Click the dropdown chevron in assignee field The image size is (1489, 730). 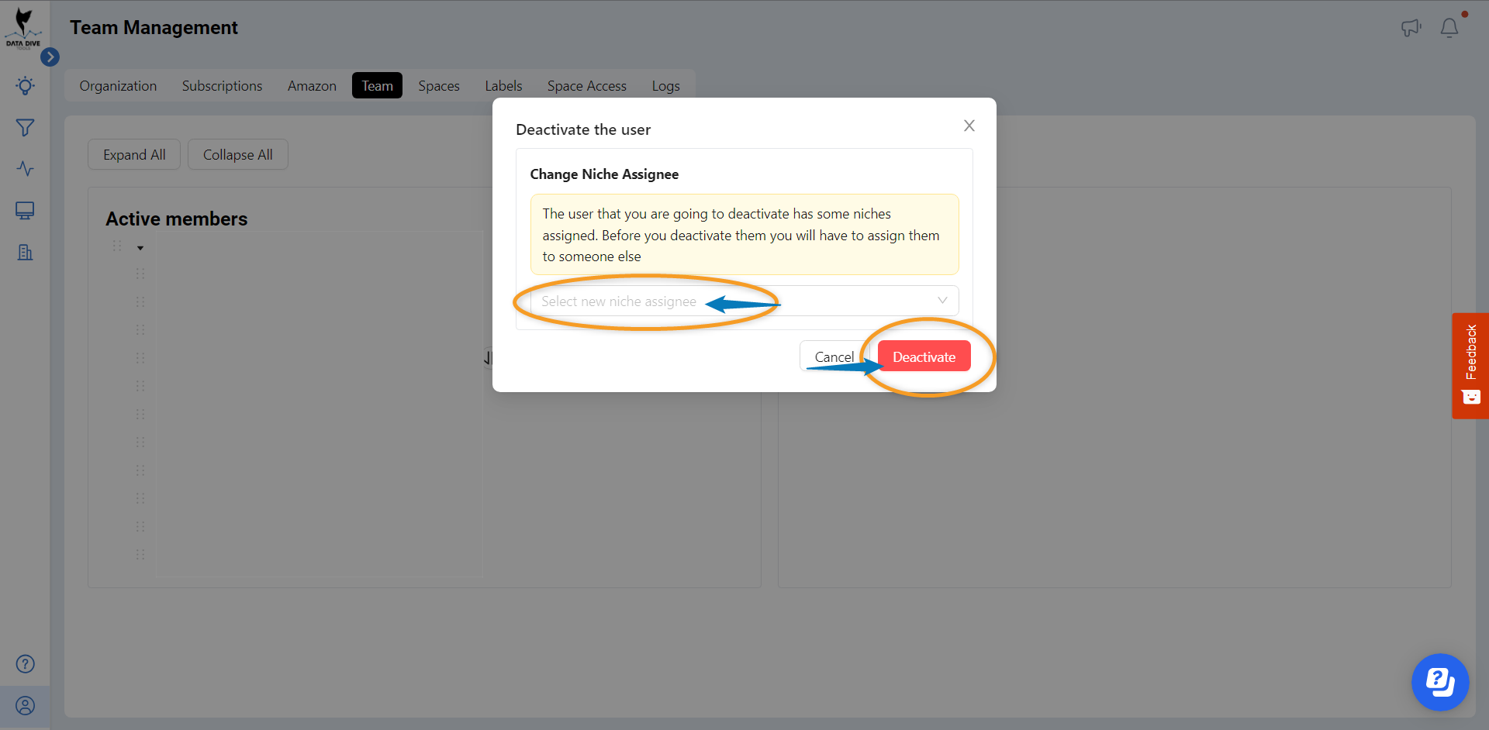(942, 301)
